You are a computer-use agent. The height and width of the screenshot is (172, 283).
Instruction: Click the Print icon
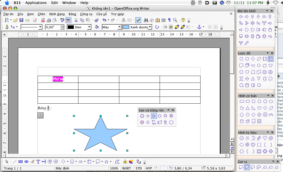pyautogui.click(x=48, y=20)
